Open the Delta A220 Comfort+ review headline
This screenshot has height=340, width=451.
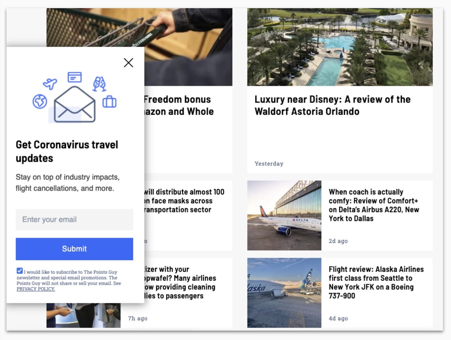(x=374, y=205)
